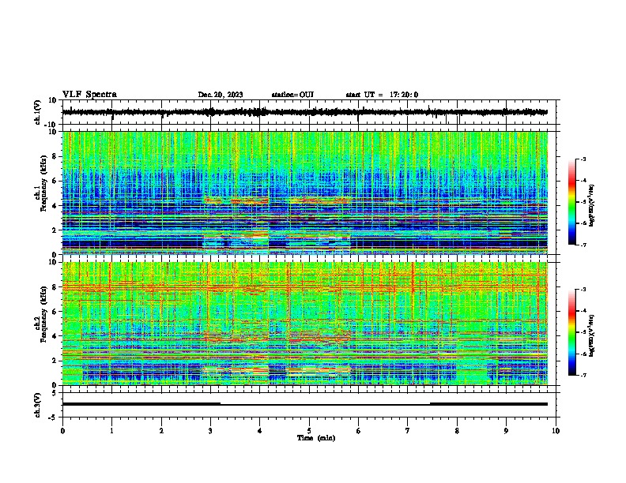Click the 'Time (min)' axis title
The image size is (626, 483).
316,438
